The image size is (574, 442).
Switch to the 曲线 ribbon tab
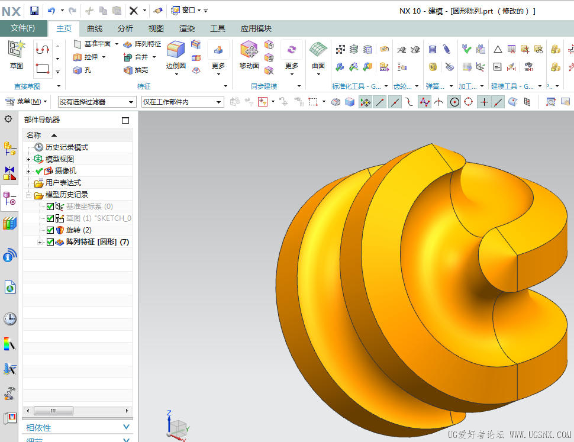coord(95,28)
